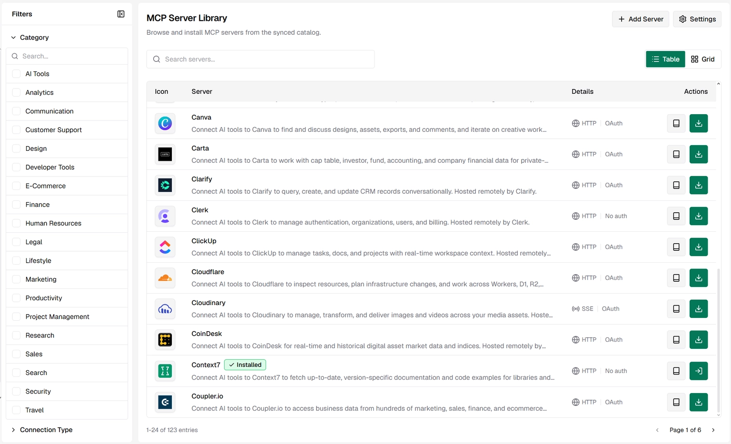Open documentation for Carta server
The image size is (731, 444).
click(676, 154)
